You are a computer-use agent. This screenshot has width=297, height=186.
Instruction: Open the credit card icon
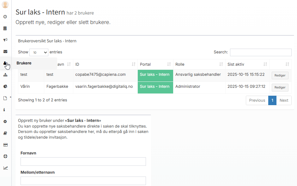point(5,145)
